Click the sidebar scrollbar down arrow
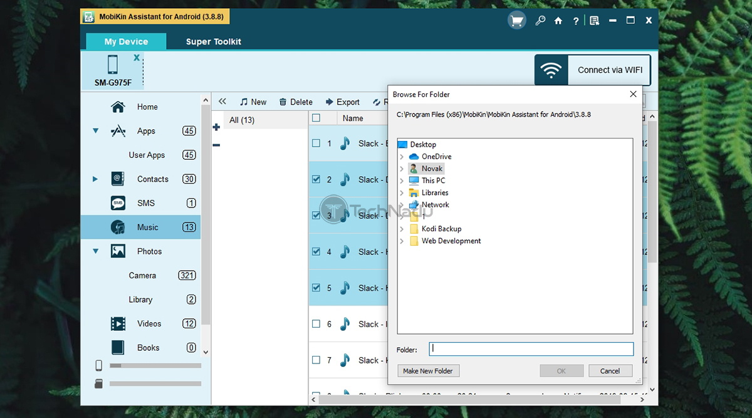The height and width of the screenshot is (418, 752). pyautogui.click(x=206, y=353)
